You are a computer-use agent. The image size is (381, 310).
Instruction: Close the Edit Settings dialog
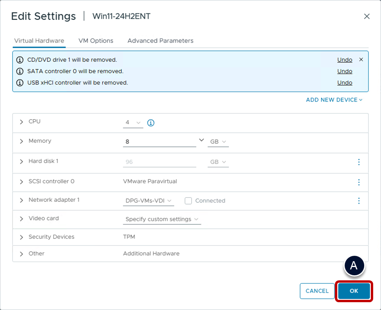coord(367,16)
